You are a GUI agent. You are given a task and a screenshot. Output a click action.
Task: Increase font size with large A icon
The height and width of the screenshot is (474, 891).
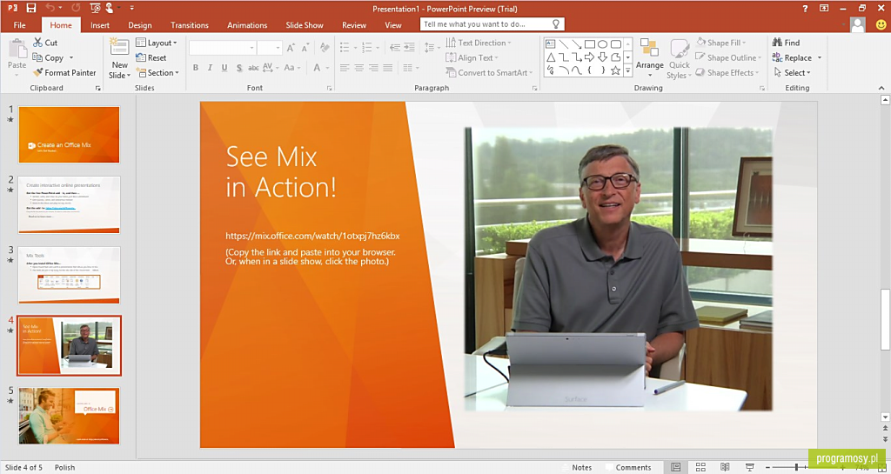291,48
